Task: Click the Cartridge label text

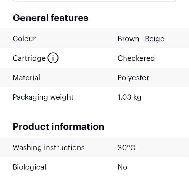Action: click(29, 58)
